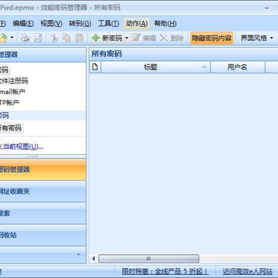Open the navigation pane options arrow

point(79,255)
